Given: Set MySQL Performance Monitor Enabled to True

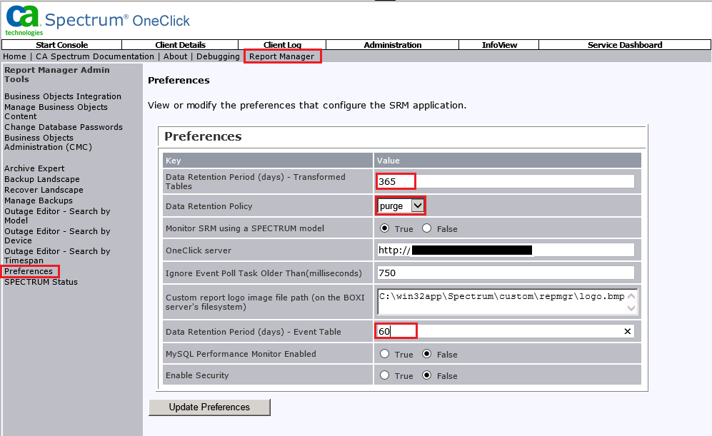Looking at the screenshot, I should [x=385, y=354].
